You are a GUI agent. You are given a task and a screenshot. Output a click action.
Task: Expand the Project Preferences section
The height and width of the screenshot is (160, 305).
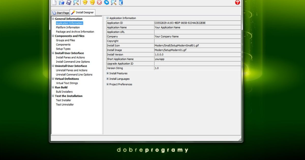(107, 84)
